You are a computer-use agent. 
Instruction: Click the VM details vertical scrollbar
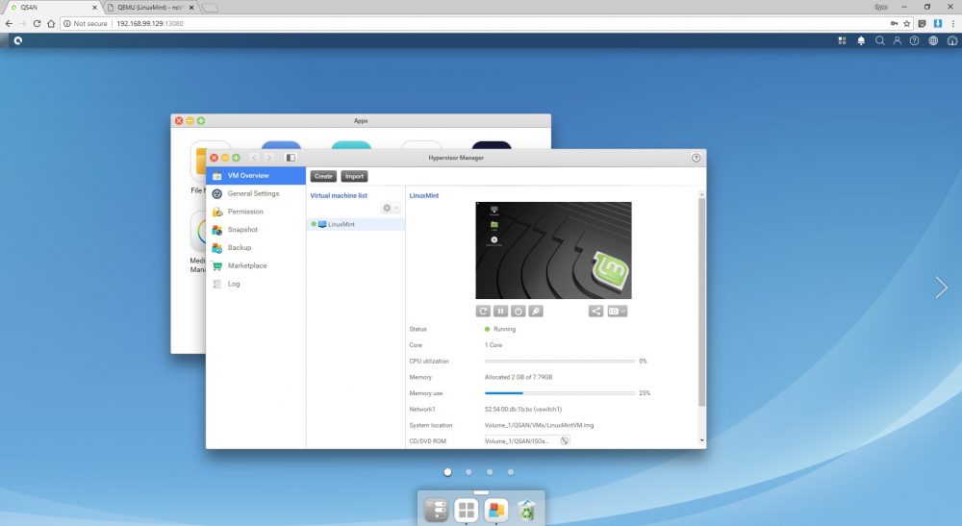[702, 302]
